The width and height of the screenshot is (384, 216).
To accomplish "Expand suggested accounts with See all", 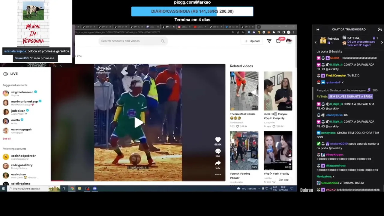I will tap(7, 139).
